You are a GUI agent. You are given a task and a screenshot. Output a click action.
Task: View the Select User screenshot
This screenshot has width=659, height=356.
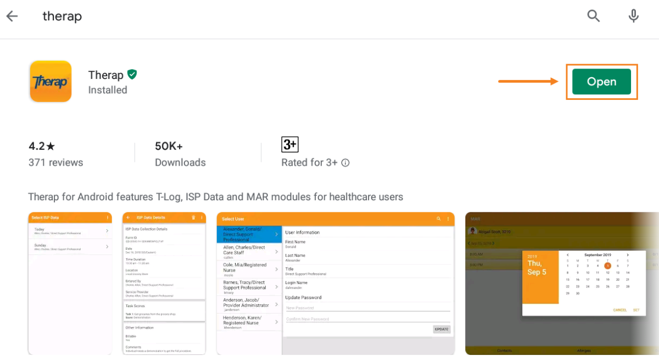click(x=335, y=283)
